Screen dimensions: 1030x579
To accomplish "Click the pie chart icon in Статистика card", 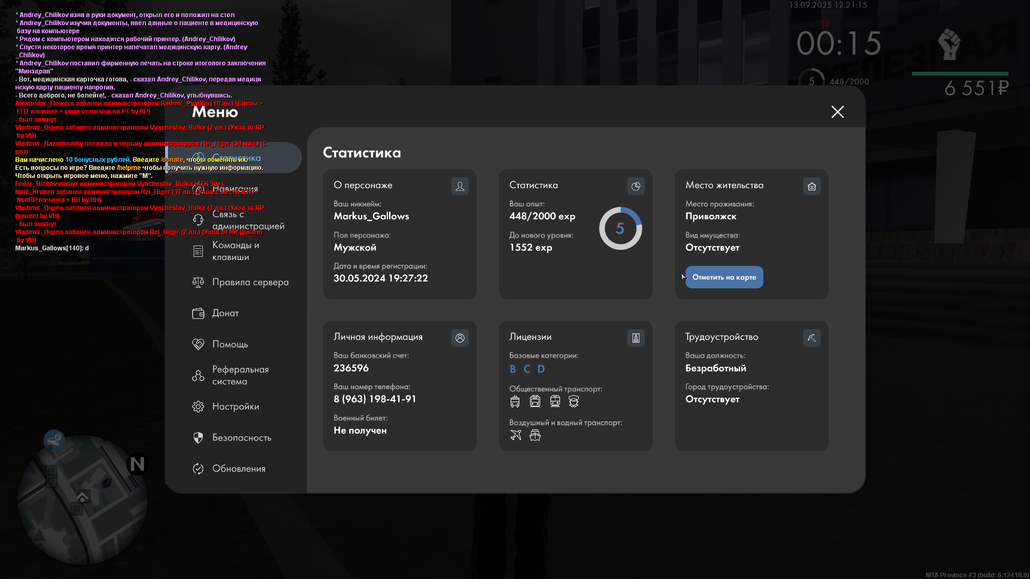I will click(x=636, y=186).
